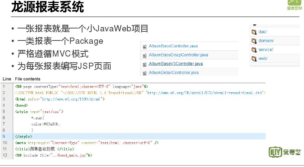Click the DOCTYPE declaration on line 2
304x167 pixels.
pyautogui.click(x=140, y=93)
